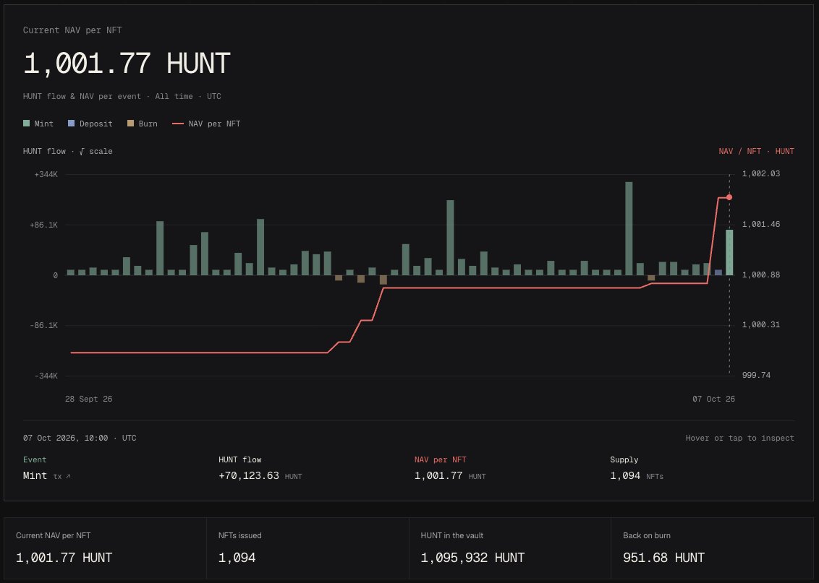Image resolution: width=819 pixels, height=583 pixels.
Task: Click the '1,095,932 HUNT' vault value
Action: (472, 558)
